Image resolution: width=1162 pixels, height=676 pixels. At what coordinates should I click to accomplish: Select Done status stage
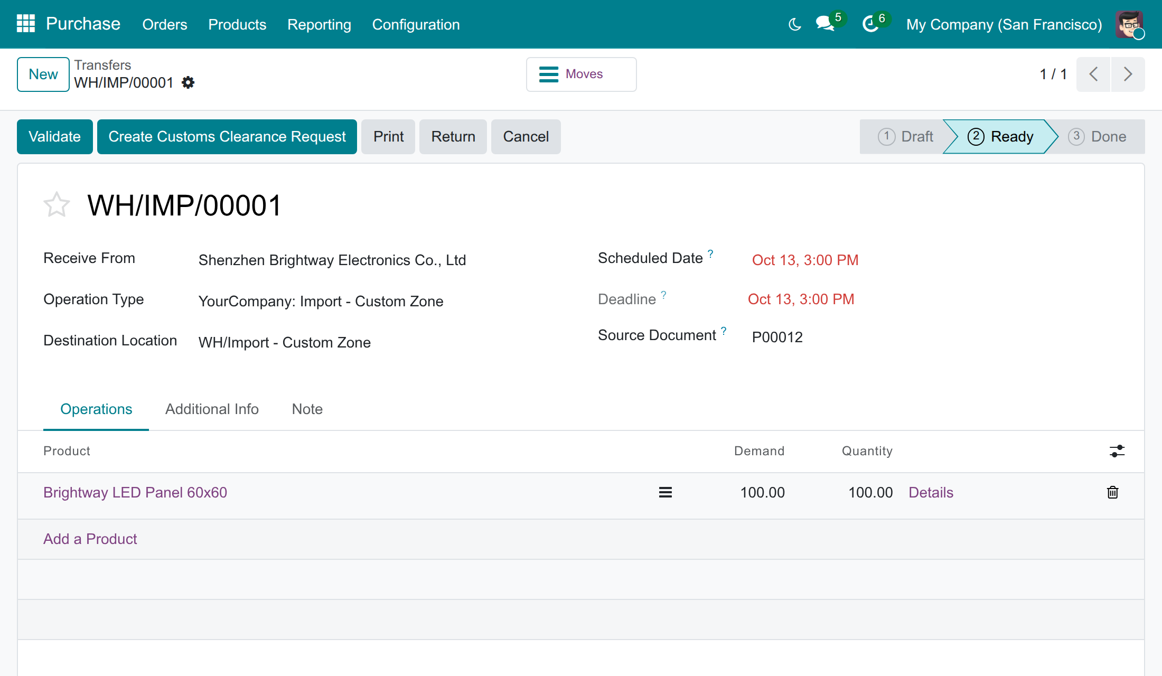[x=1098, y=137]
